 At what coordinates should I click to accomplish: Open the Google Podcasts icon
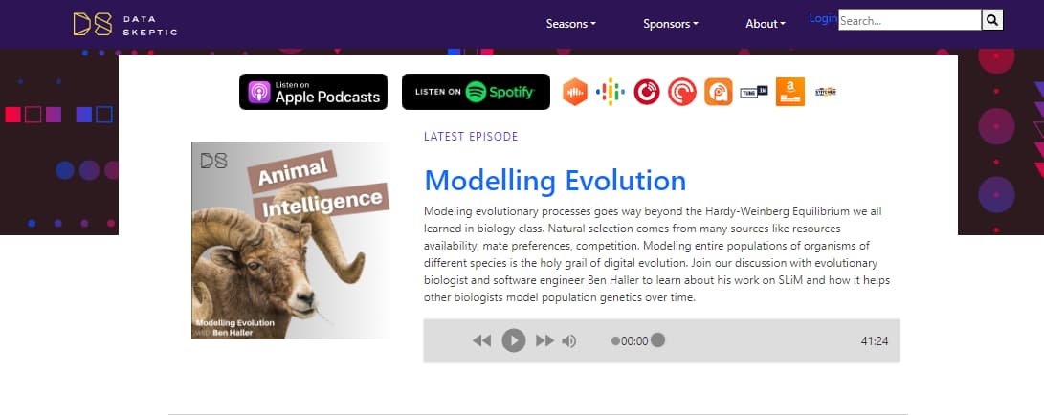point(610,92)
